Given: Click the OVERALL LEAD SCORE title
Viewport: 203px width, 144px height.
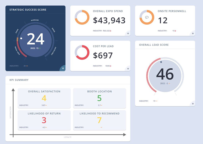Looking at the screenshot, I should tap(154, 45).
